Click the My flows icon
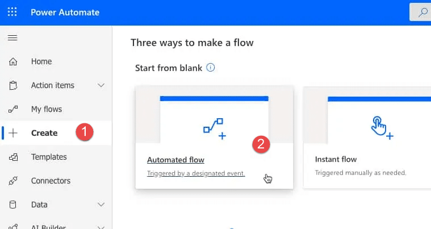 (13, 109)
